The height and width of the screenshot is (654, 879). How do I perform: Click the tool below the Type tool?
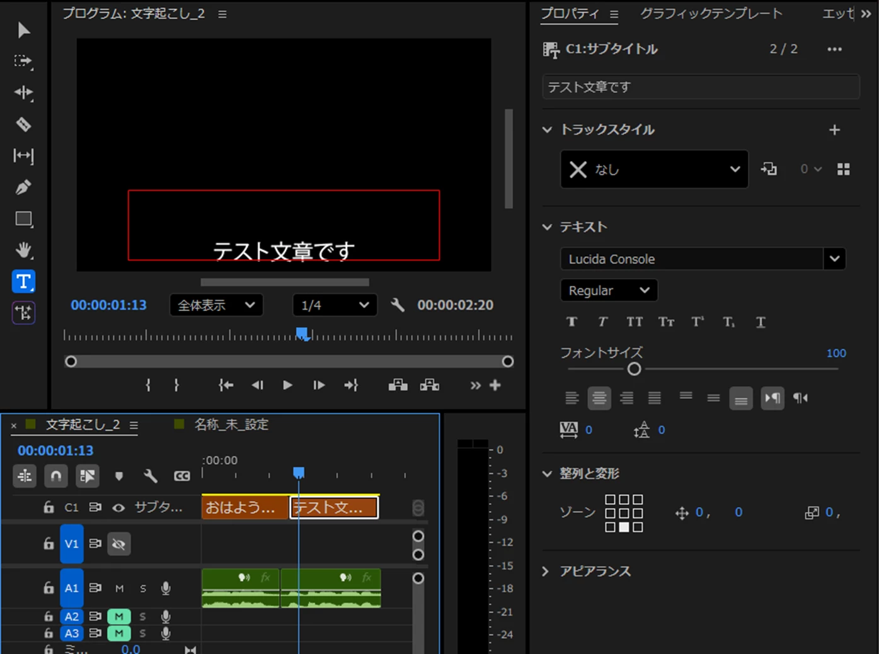(x=24, y=313)
